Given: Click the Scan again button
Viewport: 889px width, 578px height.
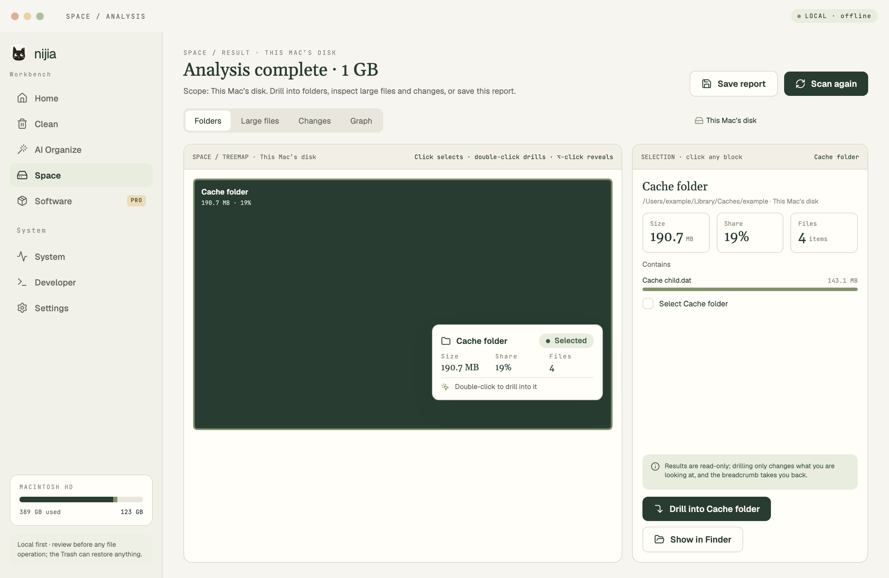Looking at the screenshot, I should point(825,84).
